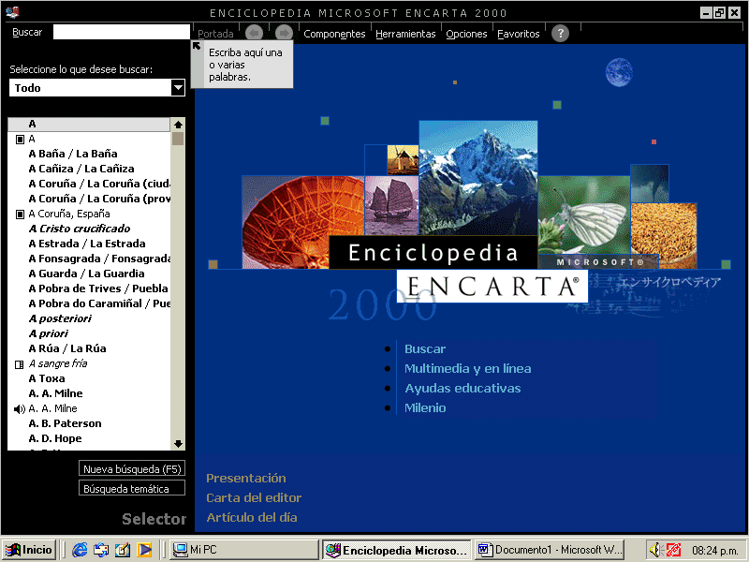Open the Presentación link
This screenshot has height=562, width=749.
coord(246,478)
